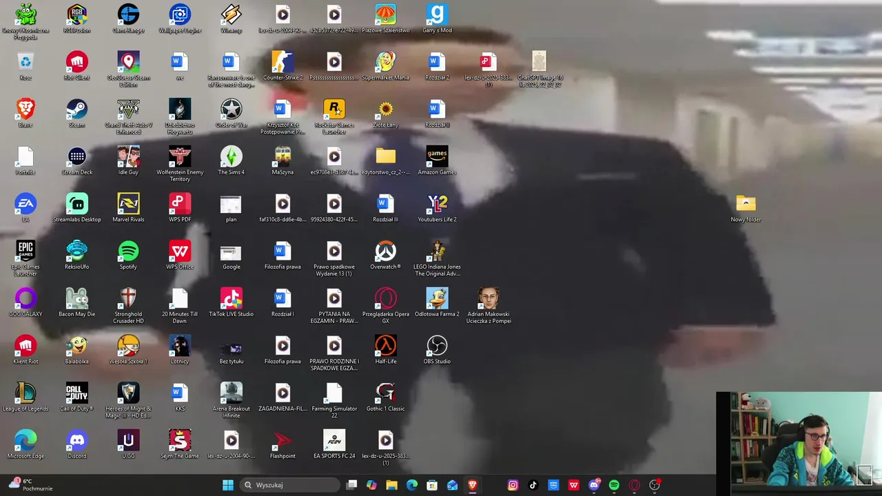Select the Counter-Strike 2 icon

click(283, 66)
